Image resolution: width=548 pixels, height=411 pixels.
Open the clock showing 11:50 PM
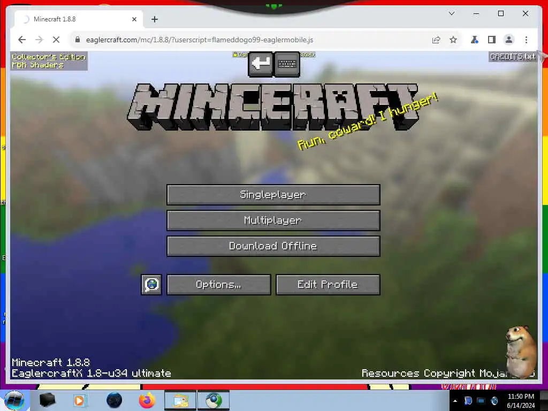tap(521, 401)
